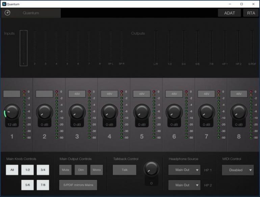
Task: Click the talkback level value 0
Action: (x=151, y=183)
